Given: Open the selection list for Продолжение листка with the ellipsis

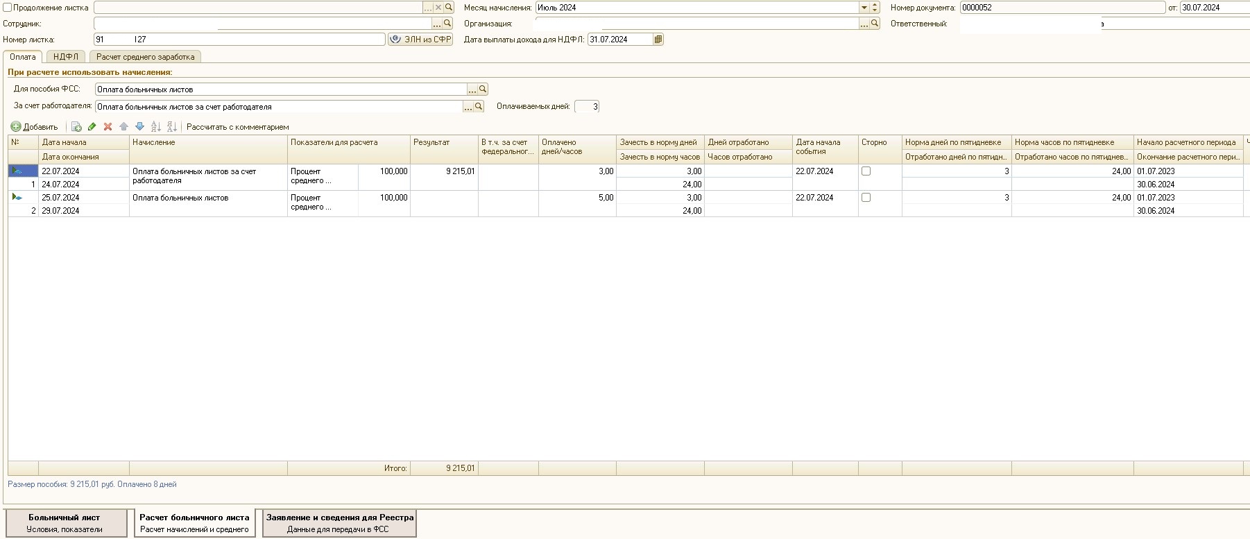Looking at the screenshot, I should tap(428, 8).
